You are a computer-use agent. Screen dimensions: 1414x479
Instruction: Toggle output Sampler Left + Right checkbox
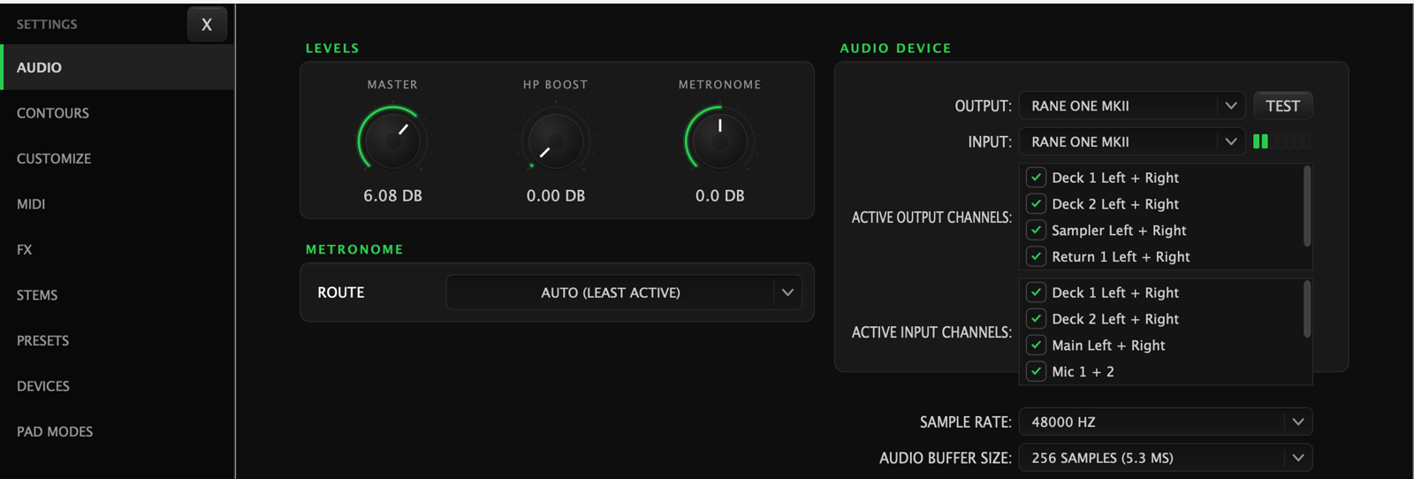click(1037, 231)
